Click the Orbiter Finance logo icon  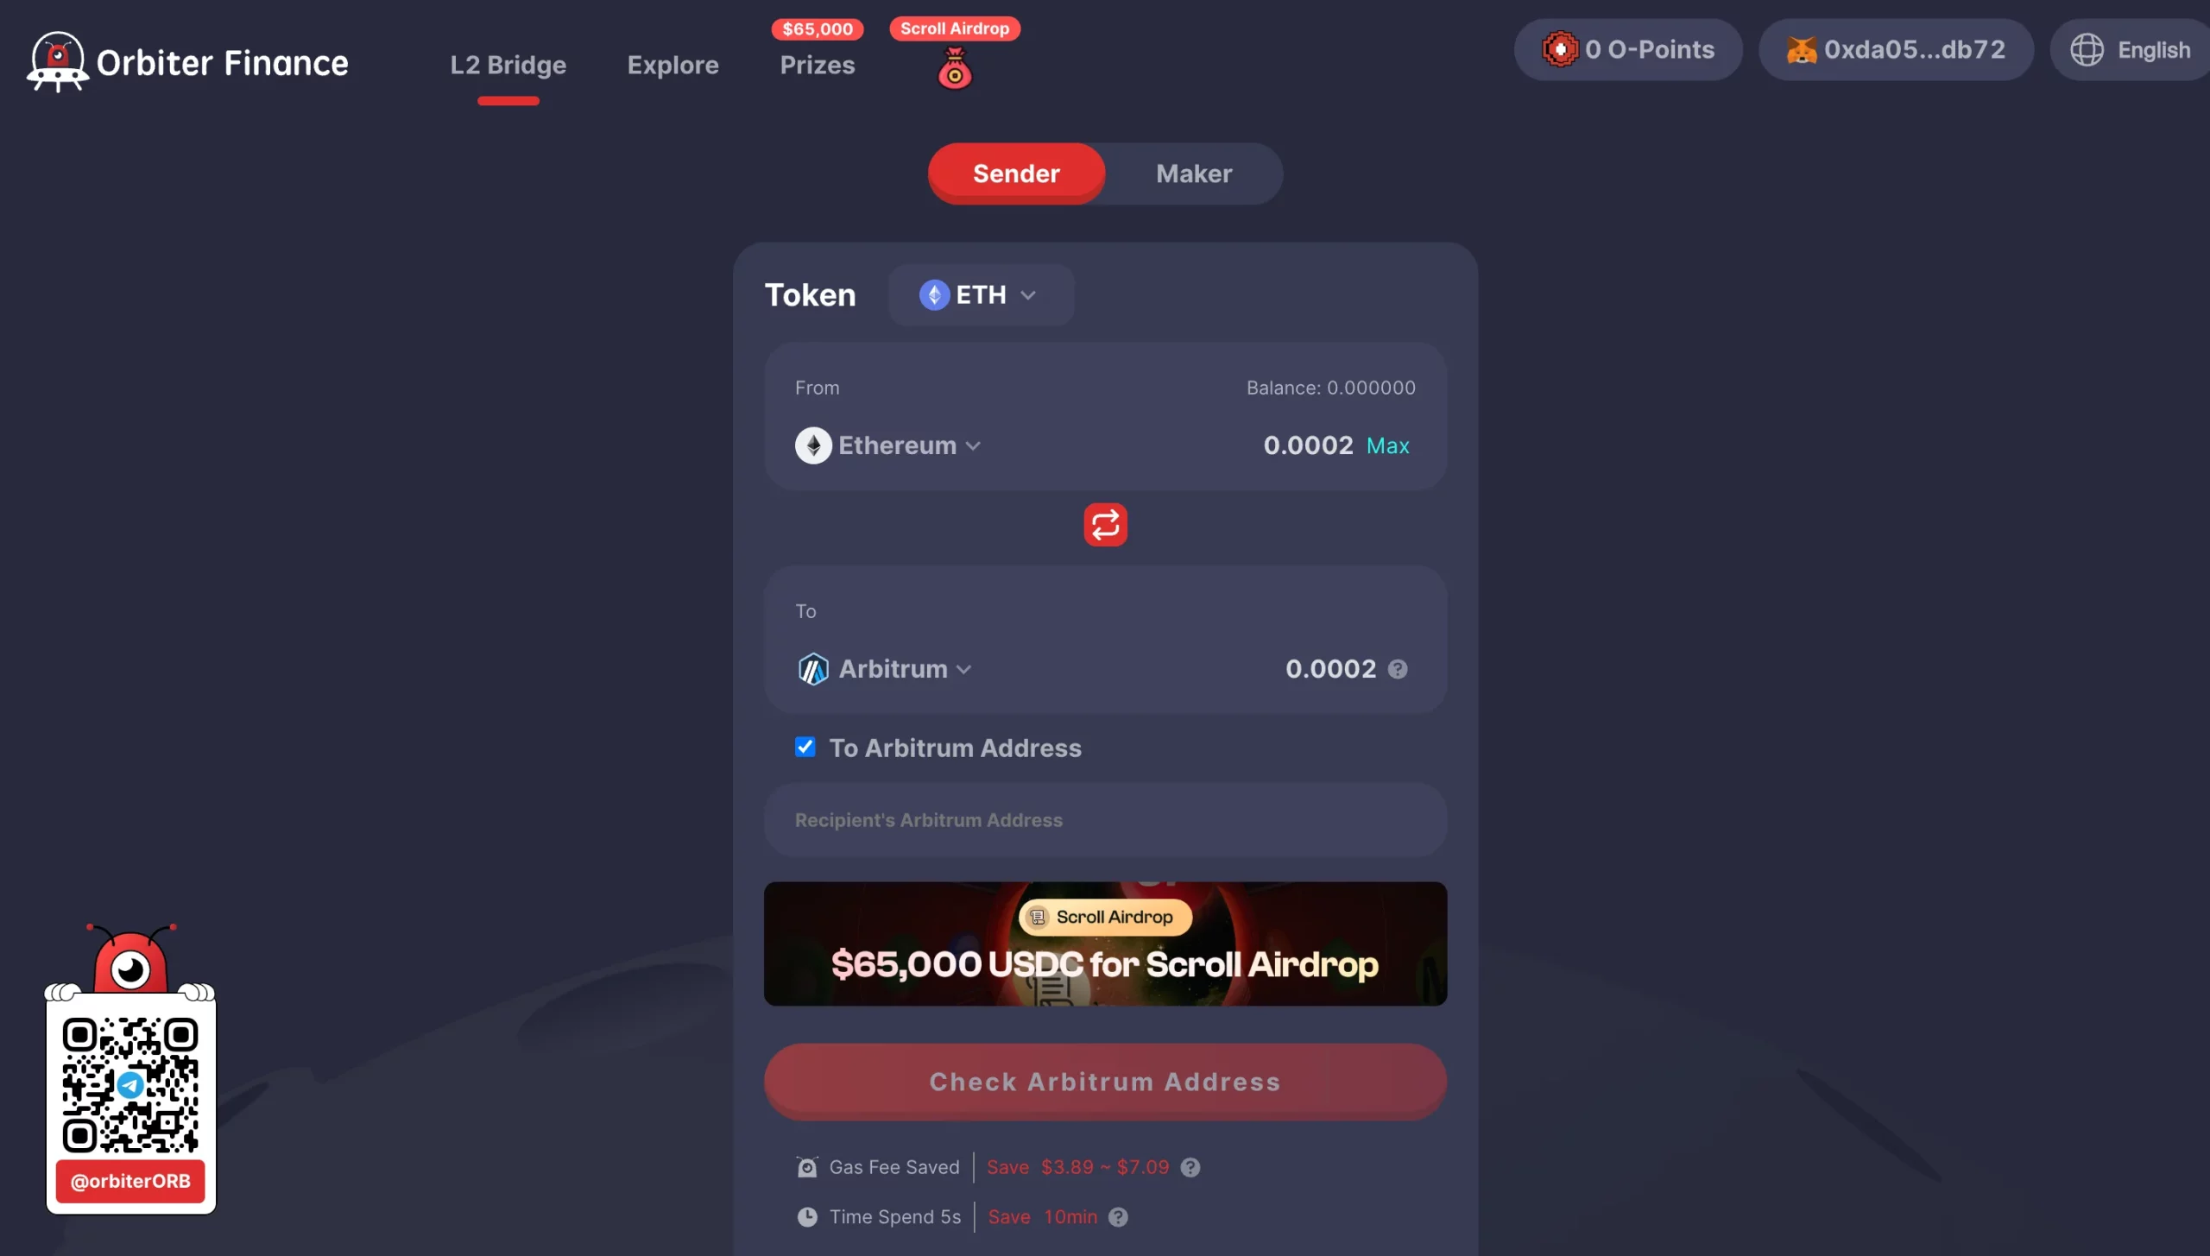pos(56,60)
